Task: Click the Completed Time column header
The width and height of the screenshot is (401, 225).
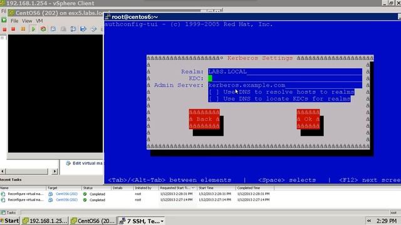Action: click(x=255, y=188)
